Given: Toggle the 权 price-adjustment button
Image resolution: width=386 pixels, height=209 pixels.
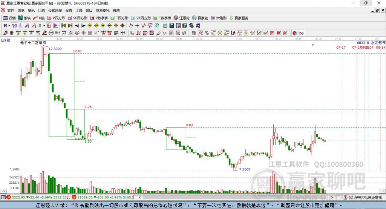Looking at the screenshot, I should (x=49, y=26).
